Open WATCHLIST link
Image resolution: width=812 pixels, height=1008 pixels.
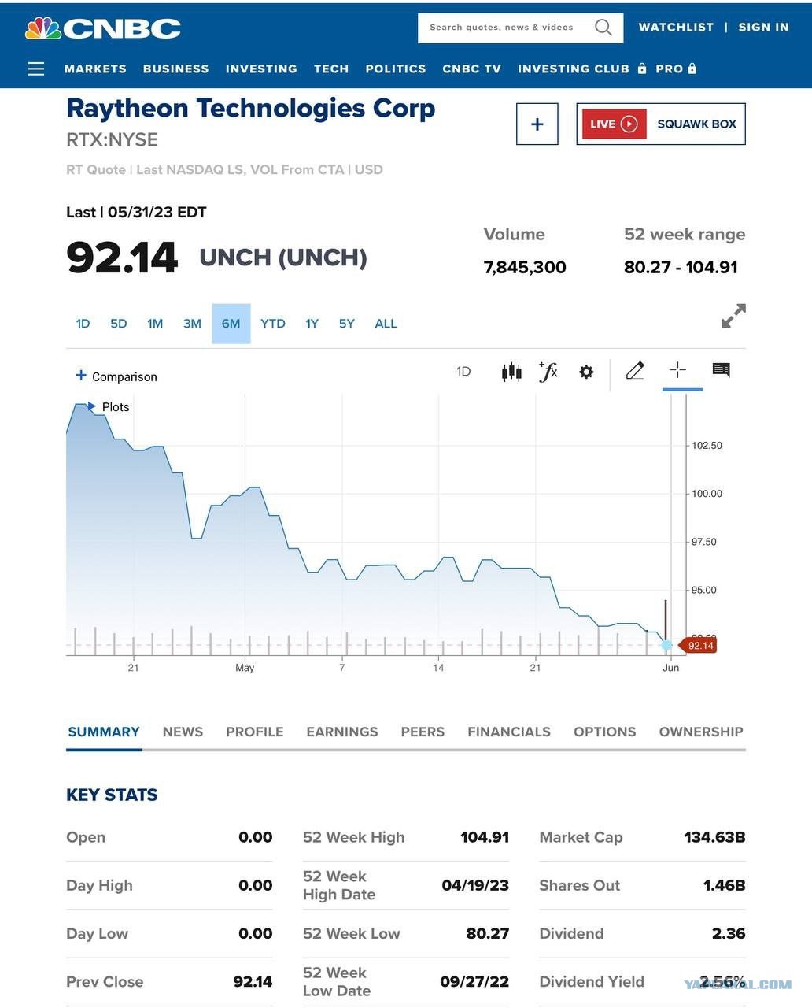pyautogui.click(x=676, y=27)
